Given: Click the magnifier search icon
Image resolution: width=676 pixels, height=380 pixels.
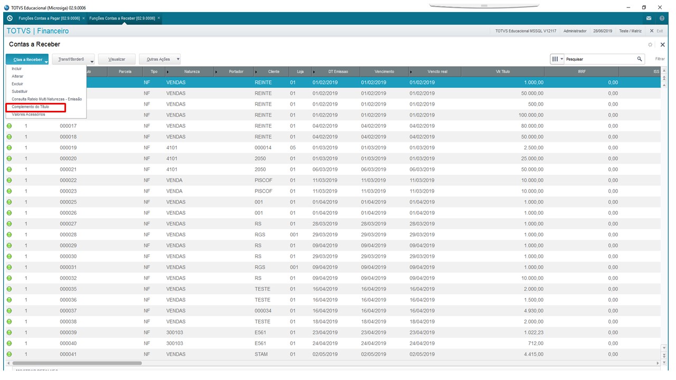Looking at the screenshot, I should 640,59.
